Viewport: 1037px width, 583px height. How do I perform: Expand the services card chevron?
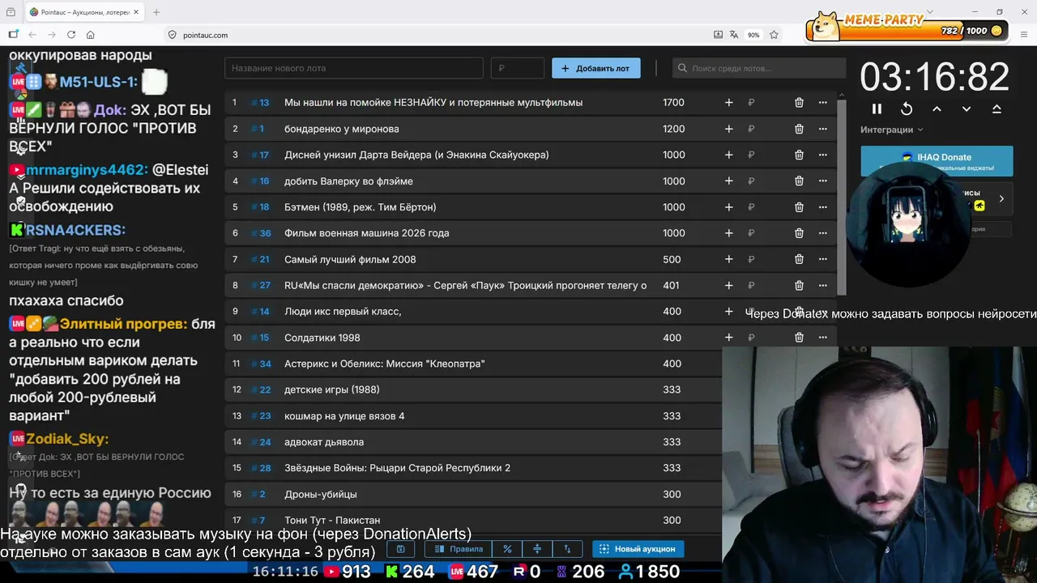coord(1001,198)
